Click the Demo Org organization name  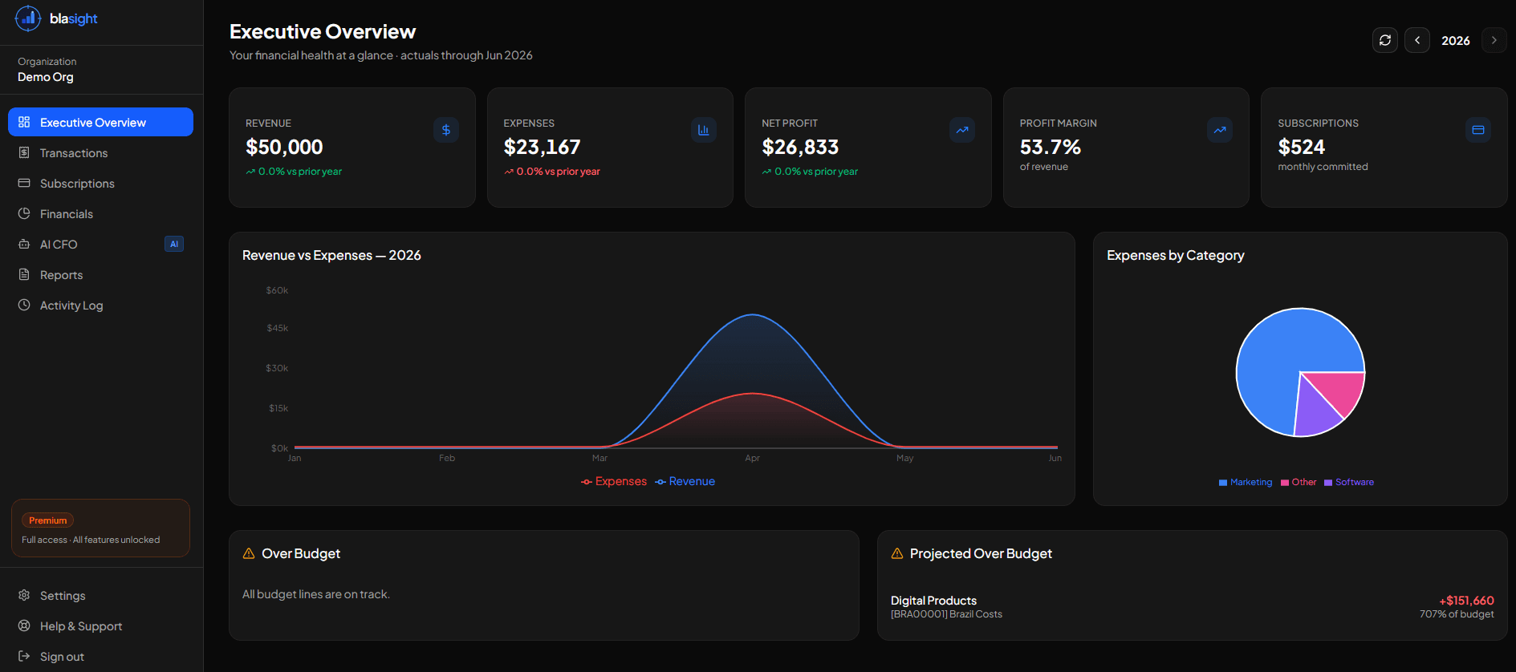click(46, 77)
